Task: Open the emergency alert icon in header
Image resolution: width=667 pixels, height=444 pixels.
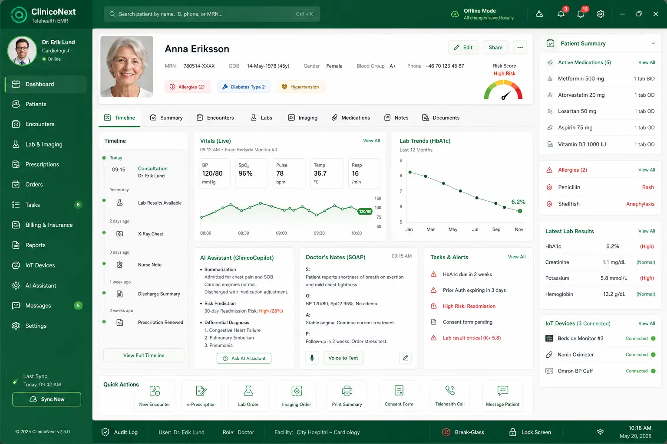Action: (539, 14)
